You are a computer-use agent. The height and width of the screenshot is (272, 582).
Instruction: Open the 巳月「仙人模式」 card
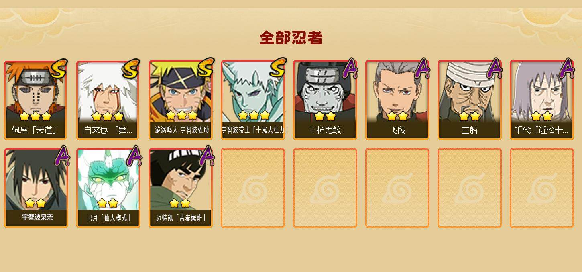(108, 188)
